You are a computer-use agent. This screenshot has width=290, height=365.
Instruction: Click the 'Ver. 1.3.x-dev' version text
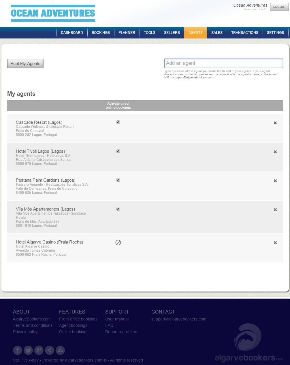tap(26, 360)
